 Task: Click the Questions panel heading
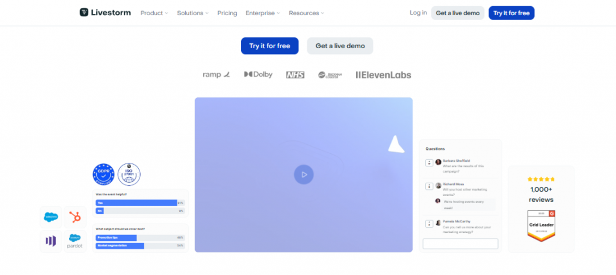(x=435, y=149)
